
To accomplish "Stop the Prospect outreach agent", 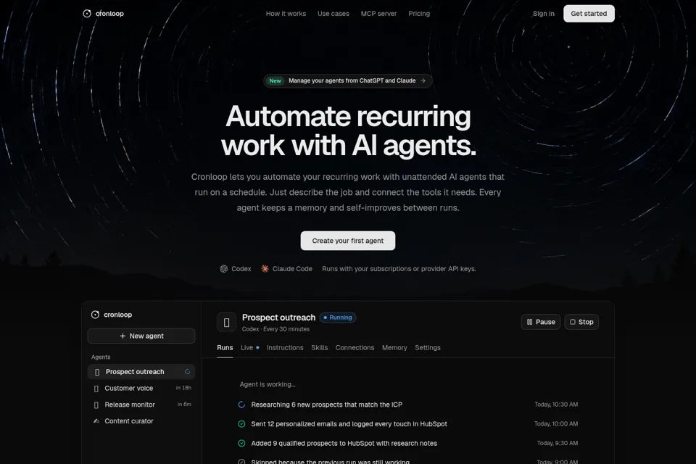I will pos(581,322).
